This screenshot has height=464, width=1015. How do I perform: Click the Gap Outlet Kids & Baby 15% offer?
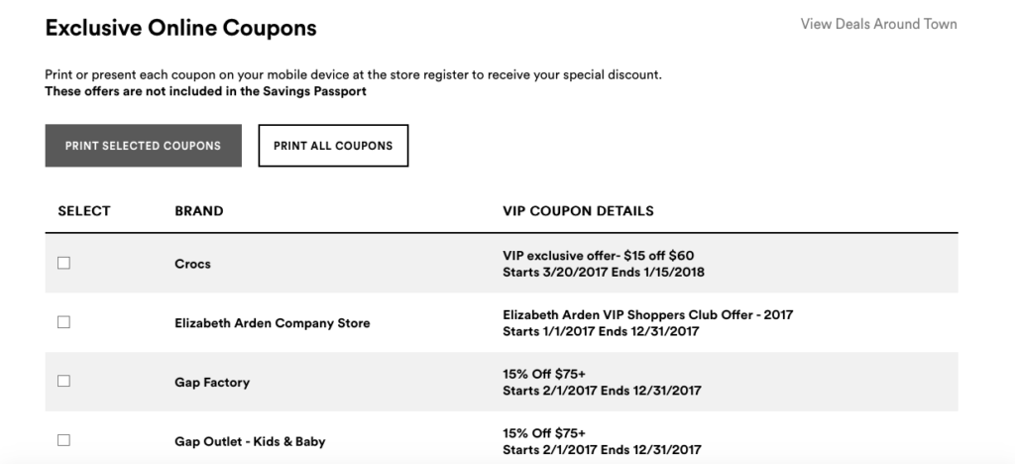tap(544, 433)
